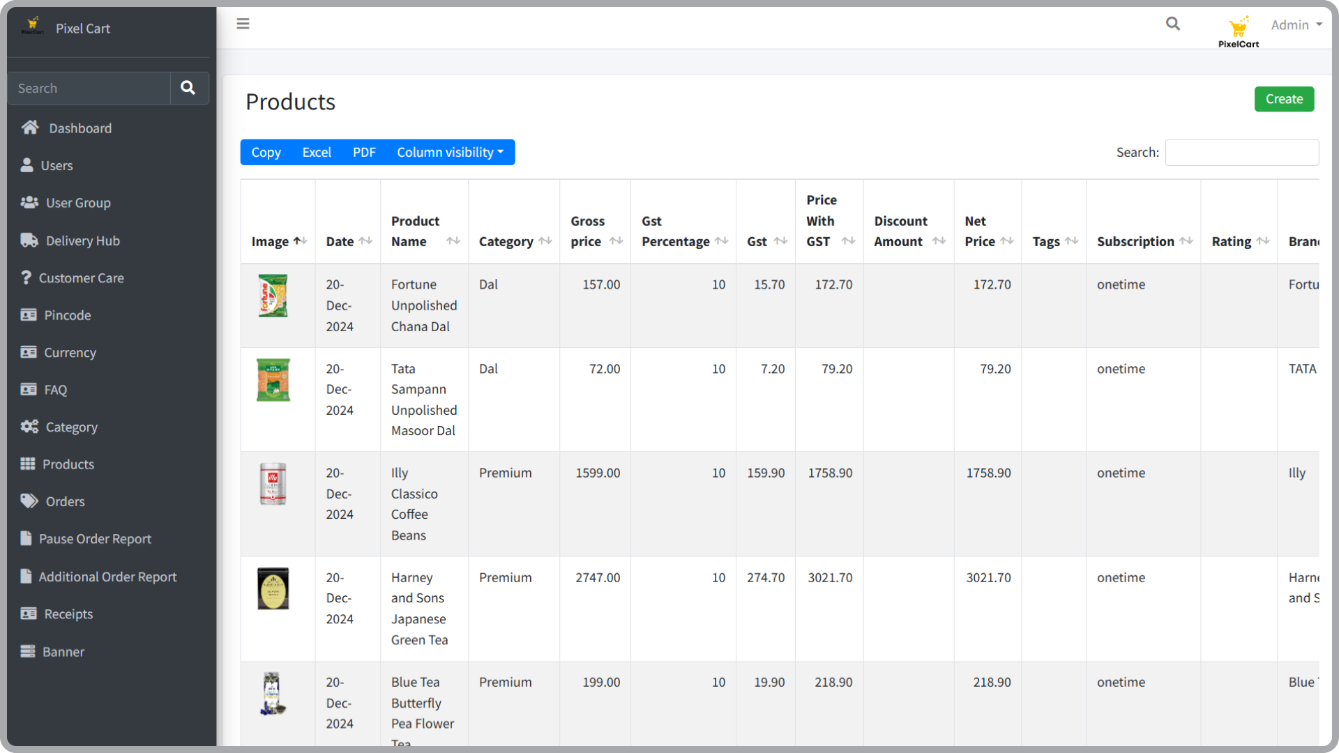Sort table by Gst column

tap(781, 241)
